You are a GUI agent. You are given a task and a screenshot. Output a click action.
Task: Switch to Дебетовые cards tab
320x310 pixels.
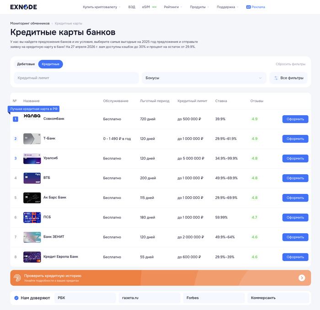pos(26,64)
